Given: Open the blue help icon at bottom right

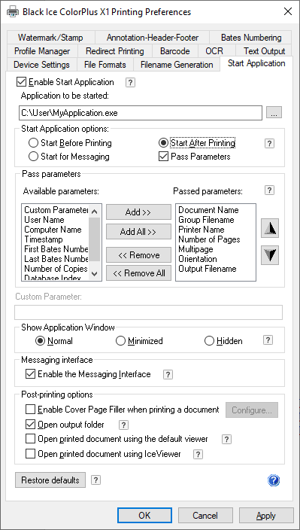Looking at the screenshot, I should click(274, 480).
